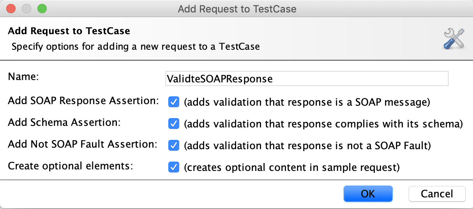Click the wrench and screwdriver tools icon
The image size is (473, 209).
454,39
